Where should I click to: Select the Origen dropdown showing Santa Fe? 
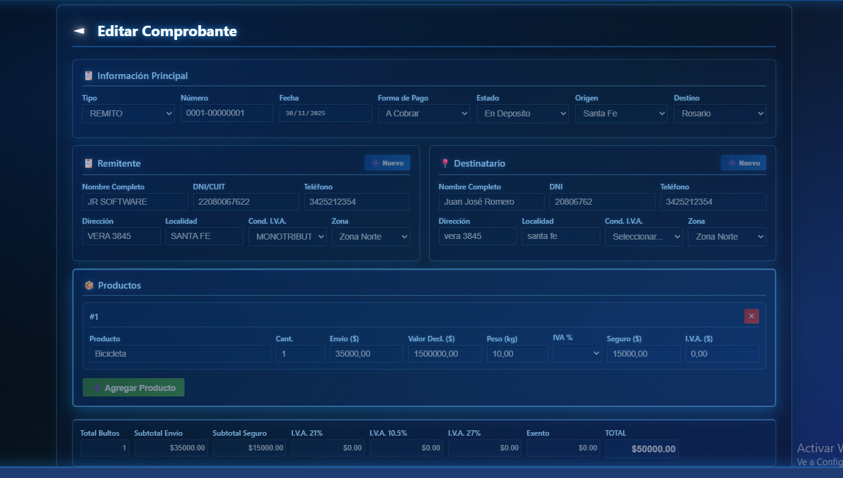point(621,113)
